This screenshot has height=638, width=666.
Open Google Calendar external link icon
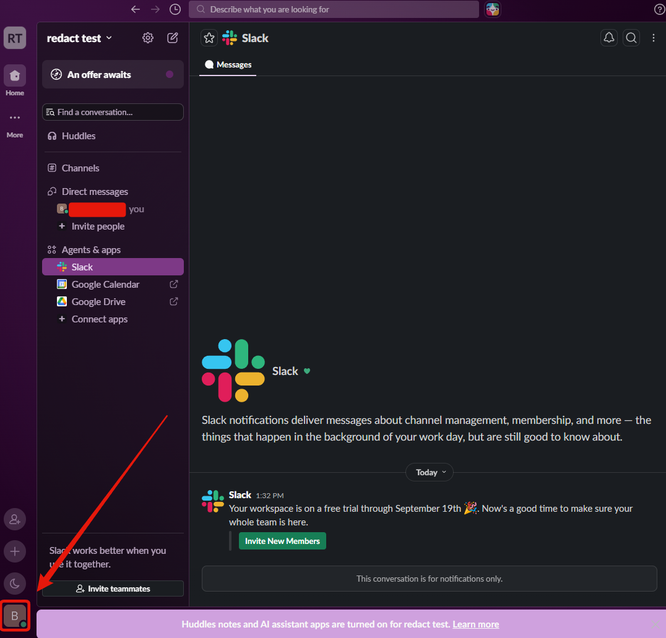tap(174, 284)
